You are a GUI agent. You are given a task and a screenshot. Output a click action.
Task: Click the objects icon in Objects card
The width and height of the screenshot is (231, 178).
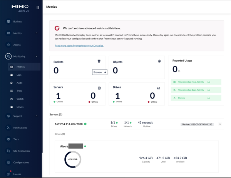click(x=159, y=61)
